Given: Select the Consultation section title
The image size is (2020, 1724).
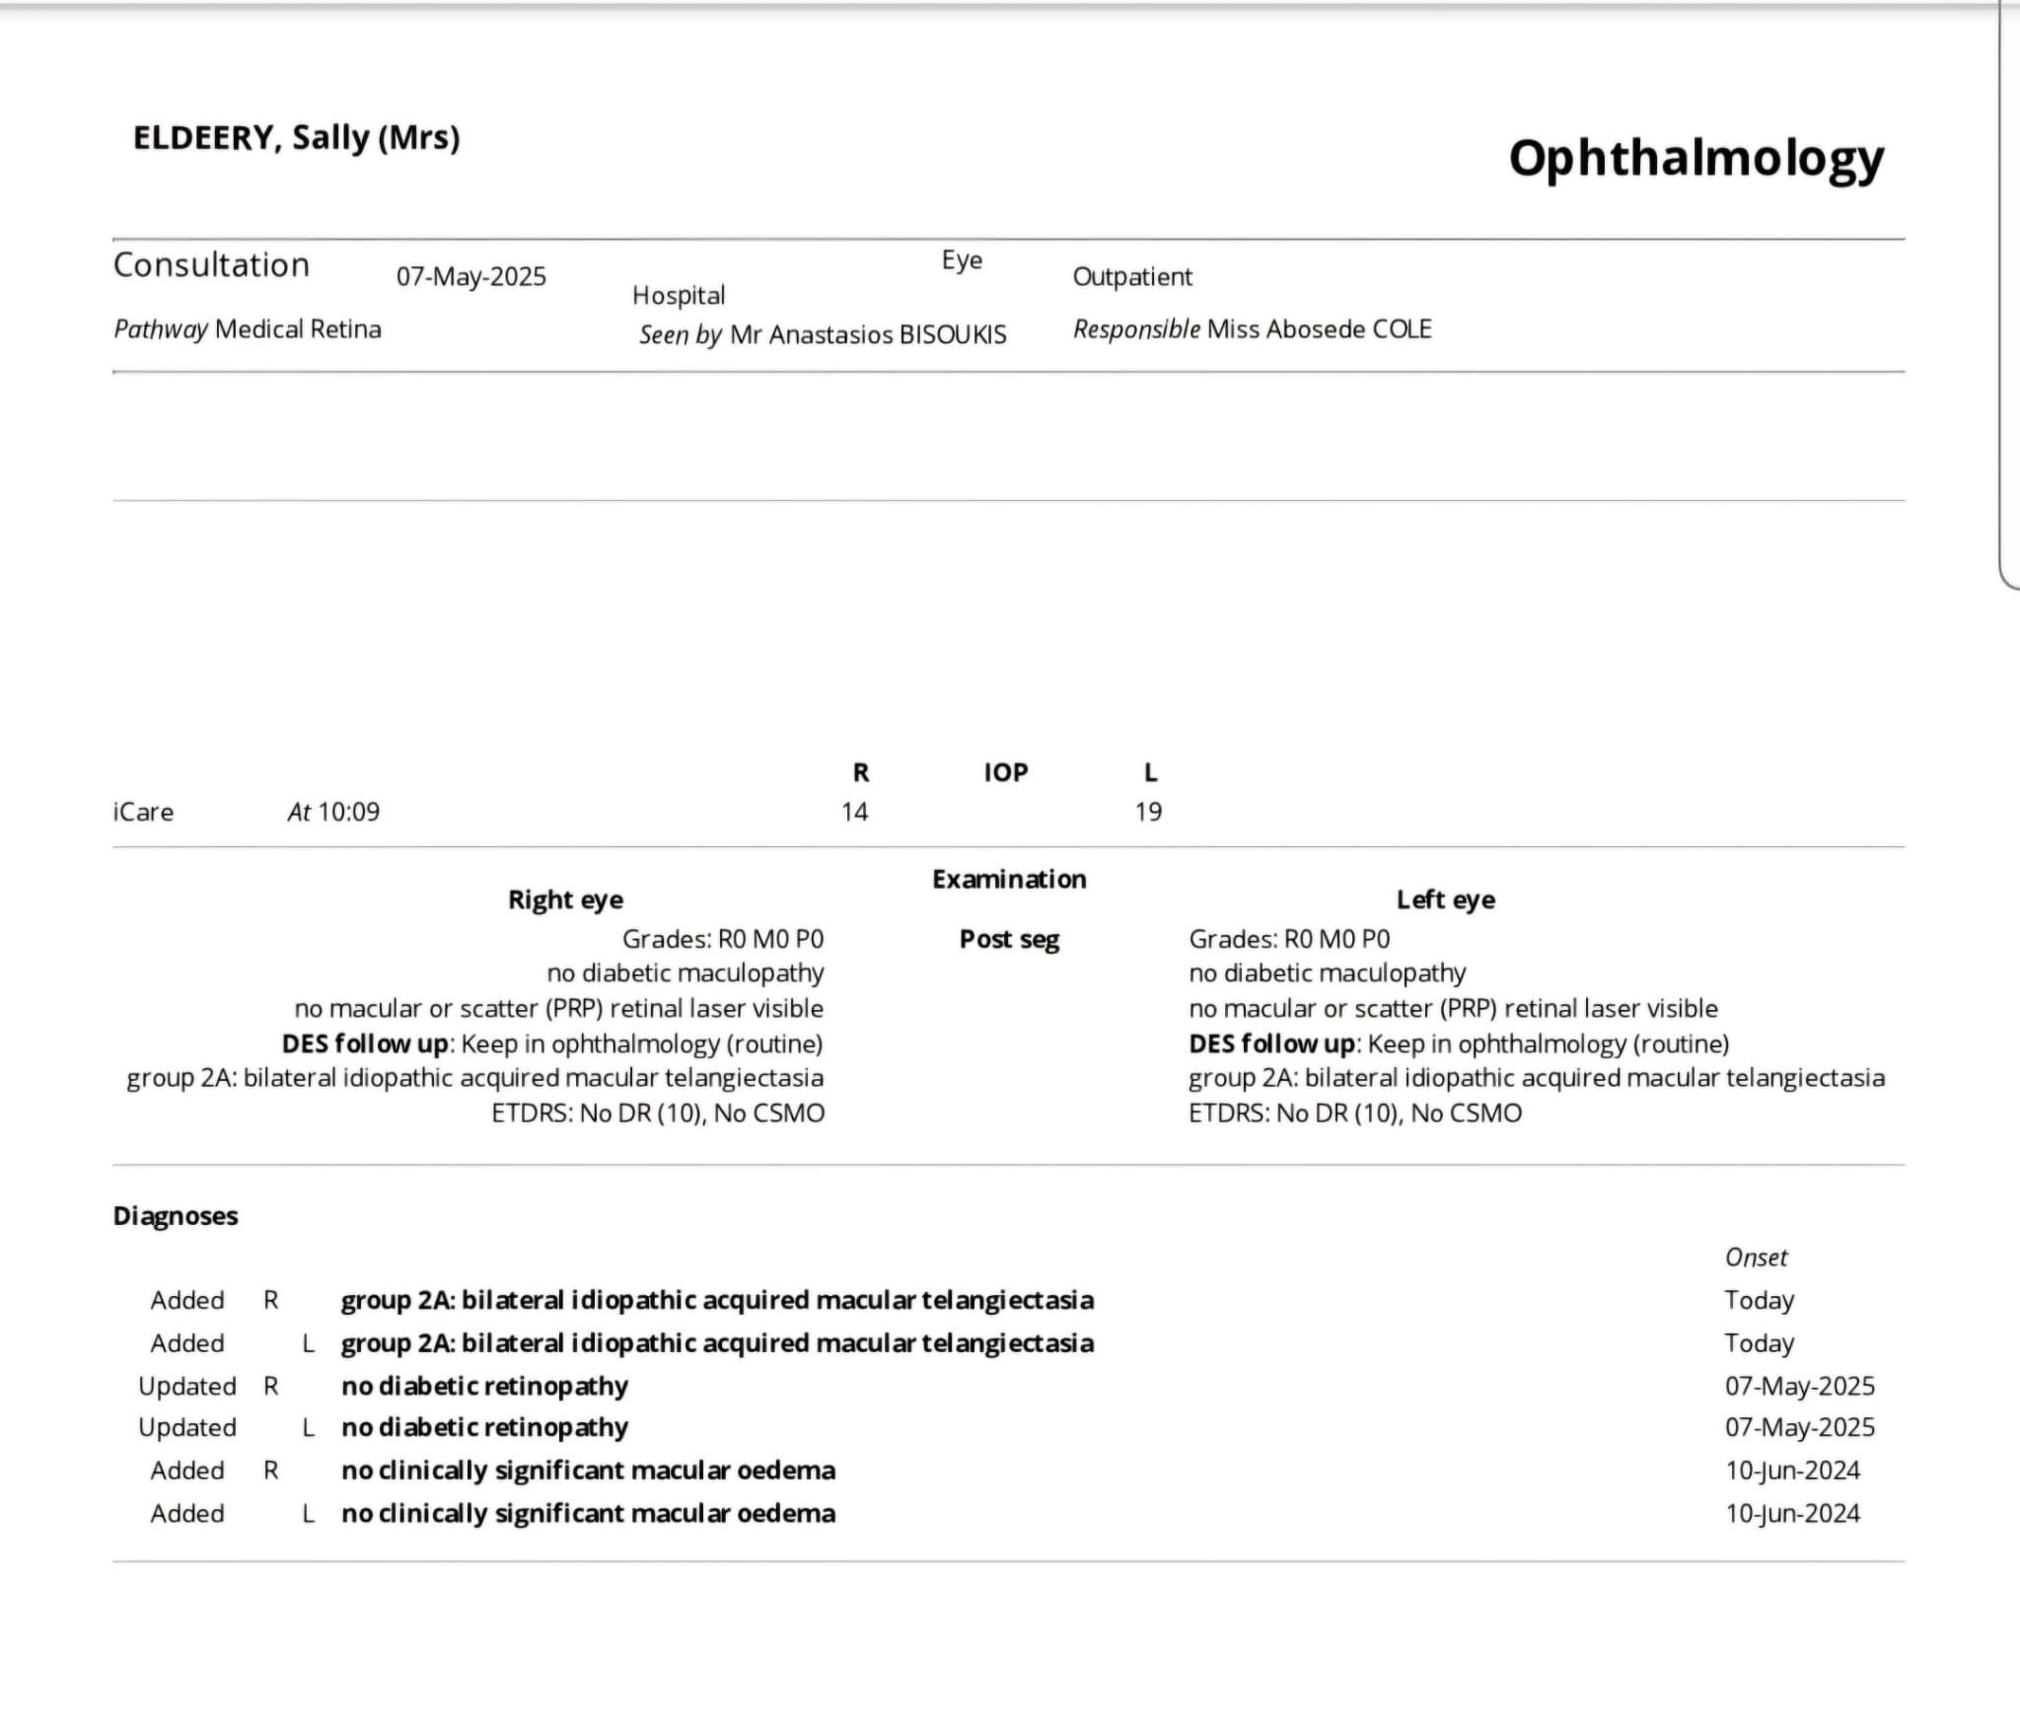Looking at the screenshot, I should 211,264.
